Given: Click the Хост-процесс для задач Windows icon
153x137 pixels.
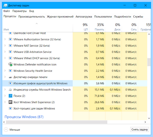Looking at the screenshot, I should [x=10, y=108].
